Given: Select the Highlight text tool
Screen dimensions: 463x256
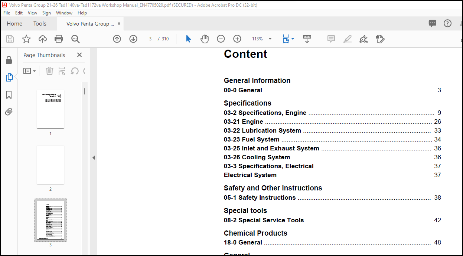Looking at the screenshot, I should point(348,39).
